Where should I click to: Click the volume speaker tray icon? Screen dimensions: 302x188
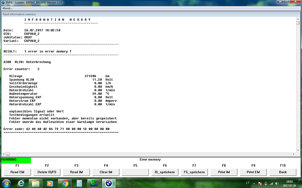click(276, 183)
